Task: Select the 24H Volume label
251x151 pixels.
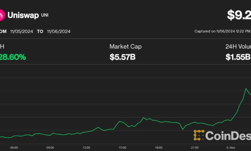Action: 238,47
